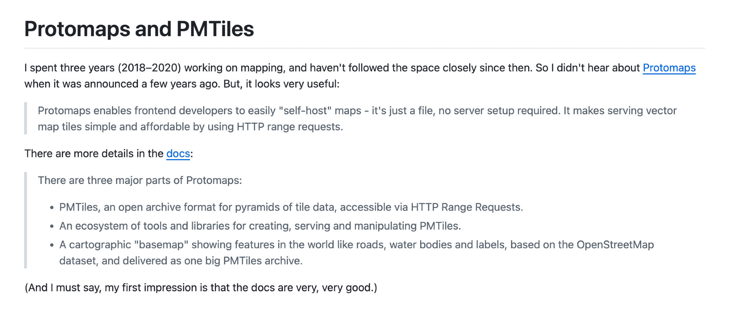The image size is (732, 315).
Task: Click the "(2018–2020)" date range text
Action: click(x=149, y=68)
